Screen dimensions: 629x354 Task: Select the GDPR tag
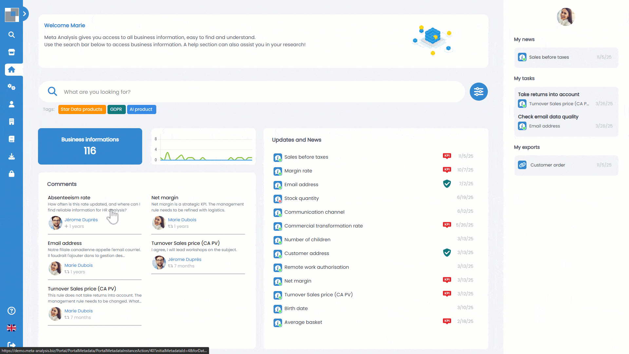pyautogui.click(x=116, y=109)
